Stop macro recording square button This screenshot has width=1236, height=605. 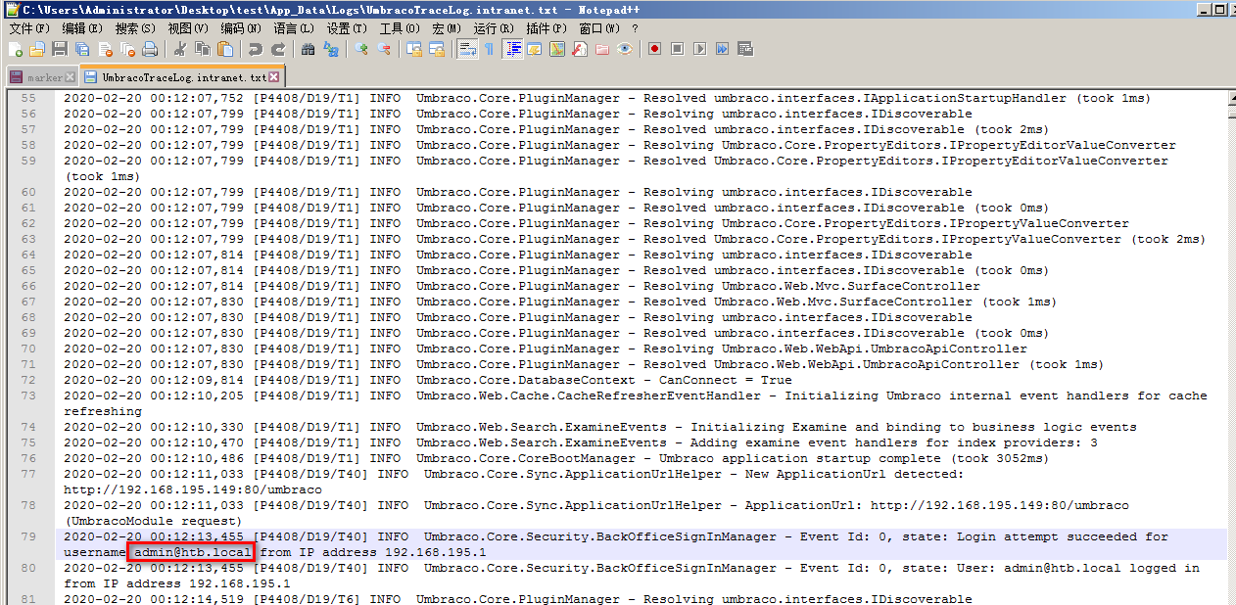tap(677, 49)
